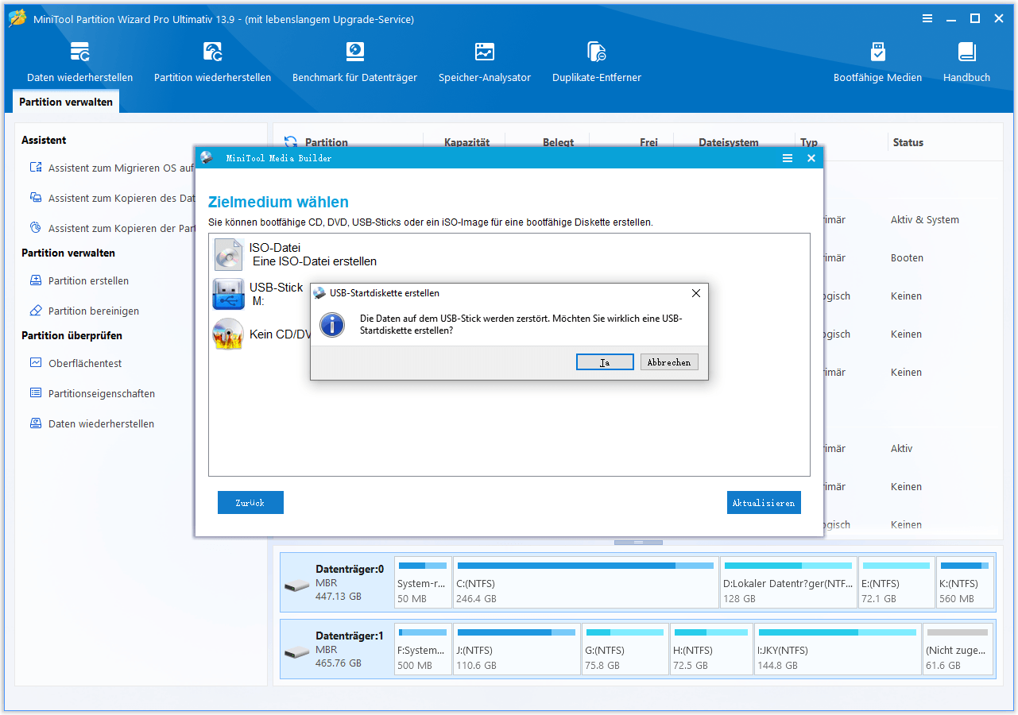Click the Assistent section heading
Image resolution: width=1018 pixels, height=715 pixels.
click(x=44, y=140)
